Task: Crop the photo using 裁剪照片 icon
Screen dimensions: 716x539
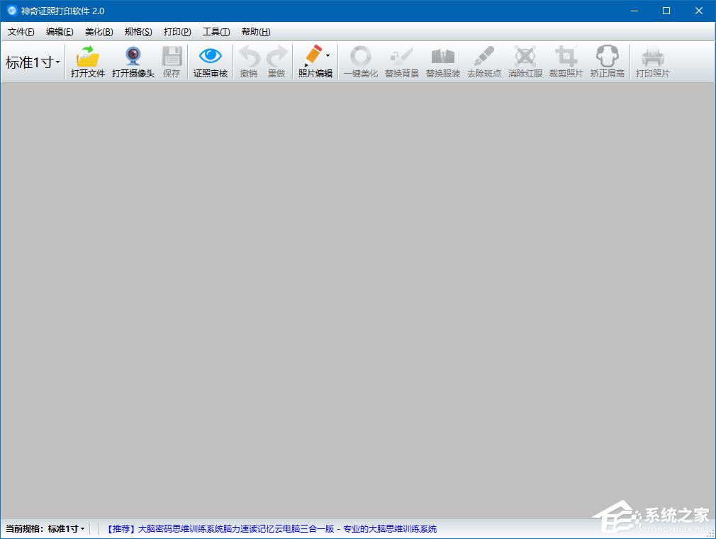Action: pos(566,62)
